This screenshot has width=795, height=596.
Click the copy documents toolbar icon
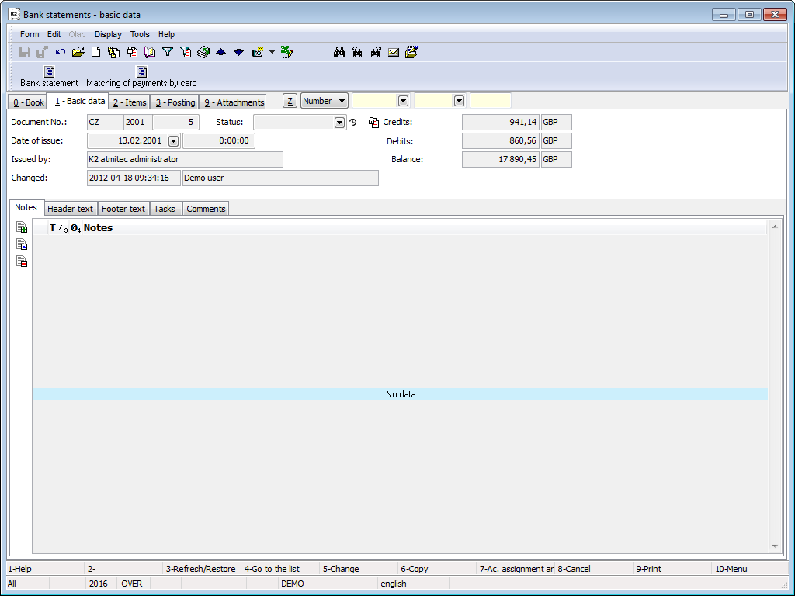tap(113, 52)
